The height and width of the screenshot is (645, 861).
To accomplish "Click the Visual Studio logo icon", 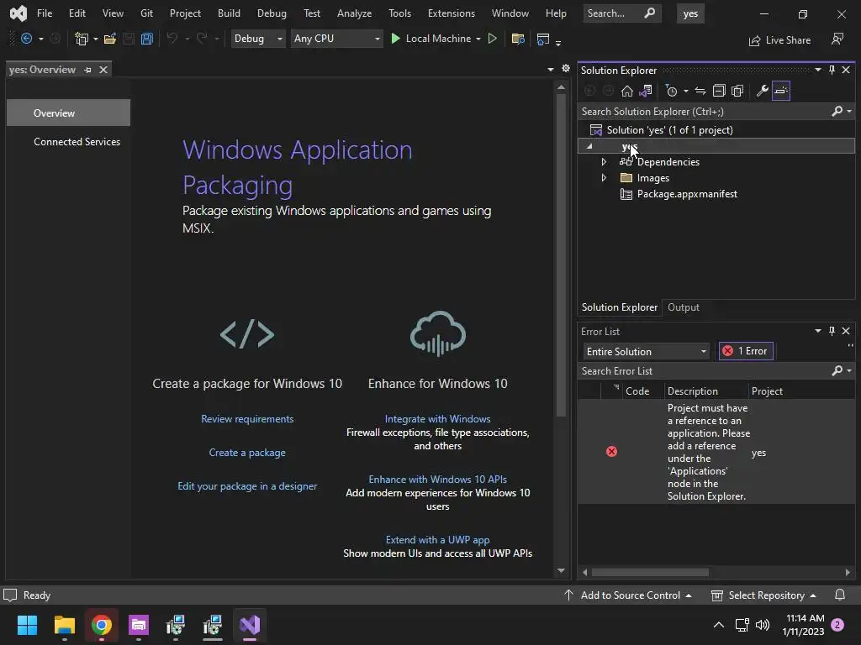I will click(18, 13).
